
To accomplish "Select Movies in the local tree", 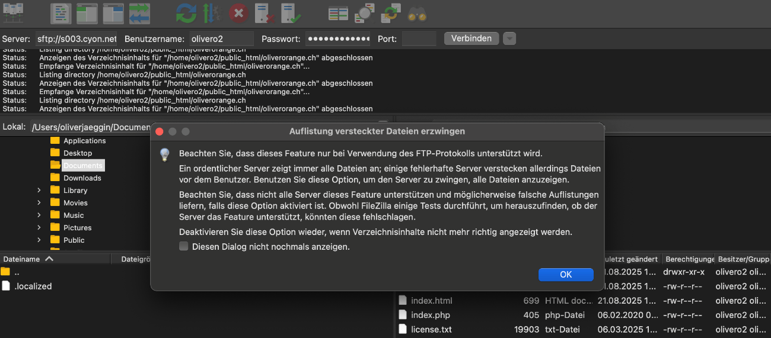I will click(x=75, y=202).
